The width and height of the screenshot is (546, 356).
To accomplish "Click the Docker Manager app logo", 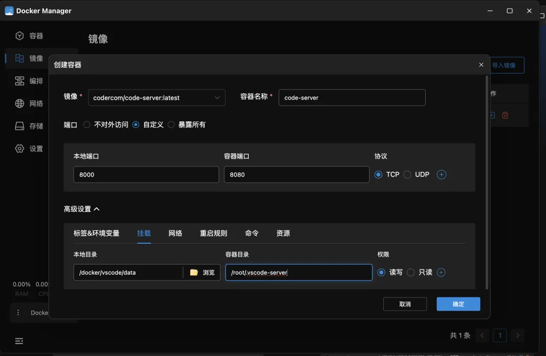I will pyautogui.click(x=9, y=11).
